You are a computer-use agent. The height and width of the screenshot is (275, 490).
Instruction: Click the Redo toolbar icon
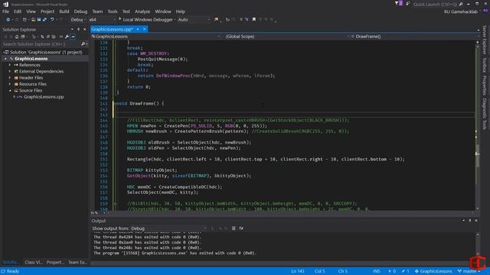point(61,20)
